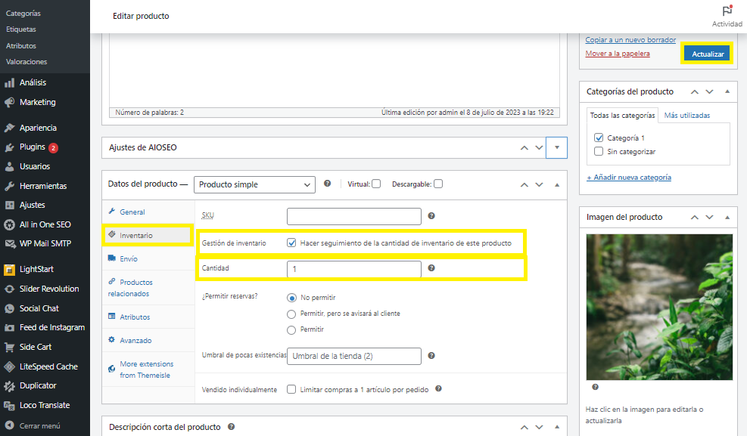Select 'Permitir' backorders radio option
747x436 pixels.
pyautogui.click(x=291, y=329)
